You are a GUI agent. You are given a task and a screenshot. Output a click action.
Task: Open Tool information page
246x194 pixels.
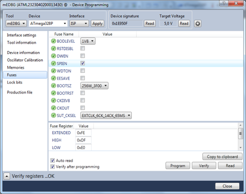[21, 43]
